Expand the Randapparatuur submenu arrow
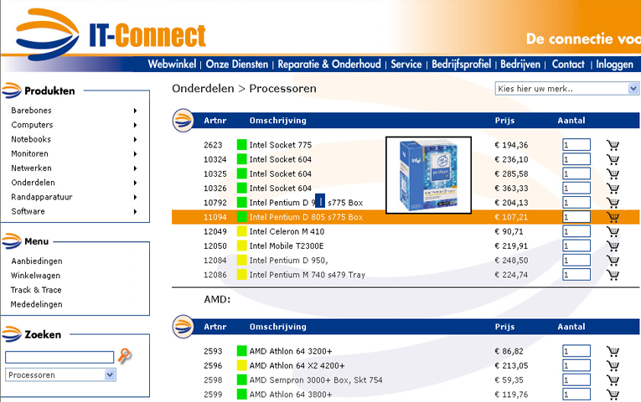The width and height of the screenshot is (641, 402). (135, 197)
